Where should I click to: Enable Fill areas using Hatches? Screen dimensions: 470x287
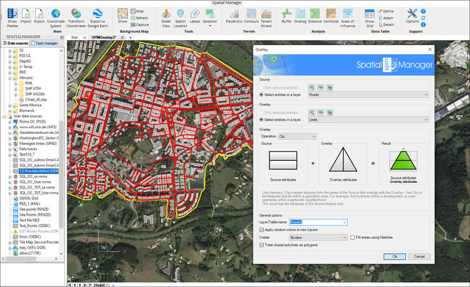[352, 238]
